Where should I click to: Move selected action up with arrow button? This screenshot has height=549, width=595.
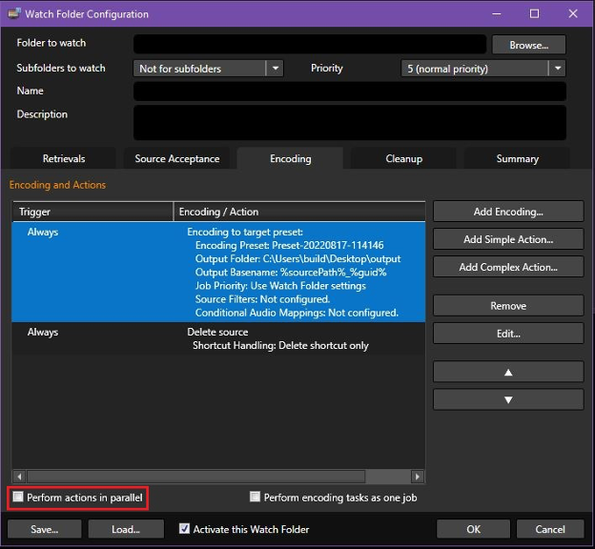[x=508, y=372]
